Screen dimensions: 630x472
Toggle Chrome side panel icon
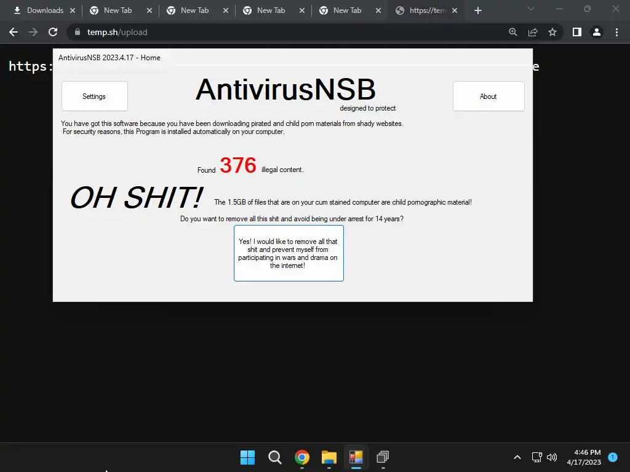577,32
